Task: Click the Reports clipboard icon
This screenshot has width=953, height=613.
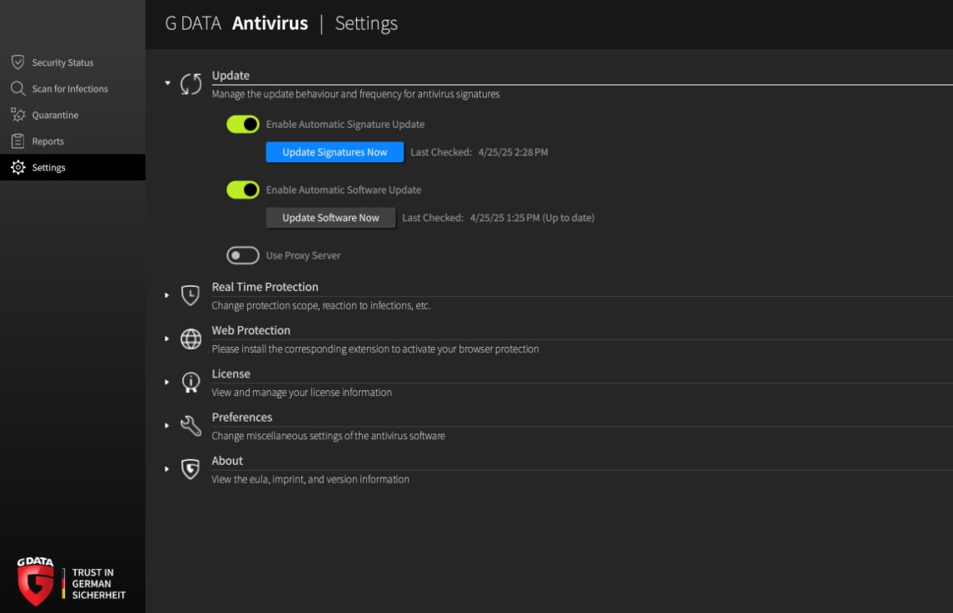Action: point(17,141)
